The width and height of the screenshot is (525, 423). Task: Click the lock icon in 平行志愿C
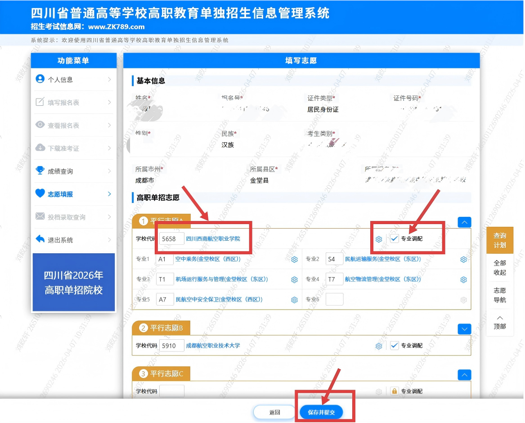[394, 391]
